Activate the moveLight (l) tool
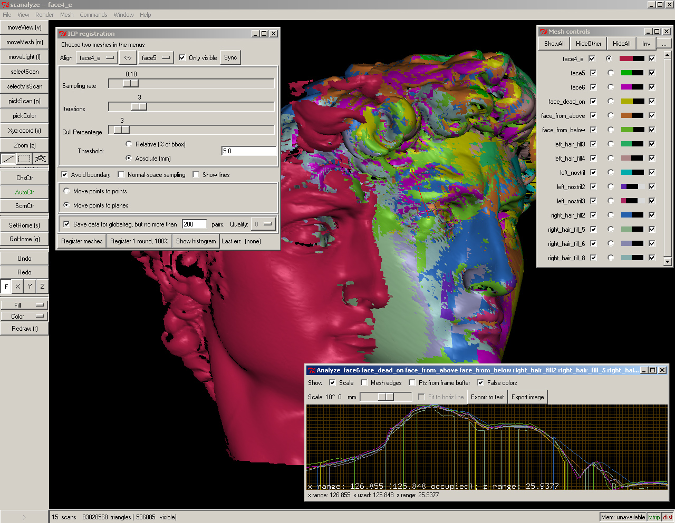 pos(24,57)
